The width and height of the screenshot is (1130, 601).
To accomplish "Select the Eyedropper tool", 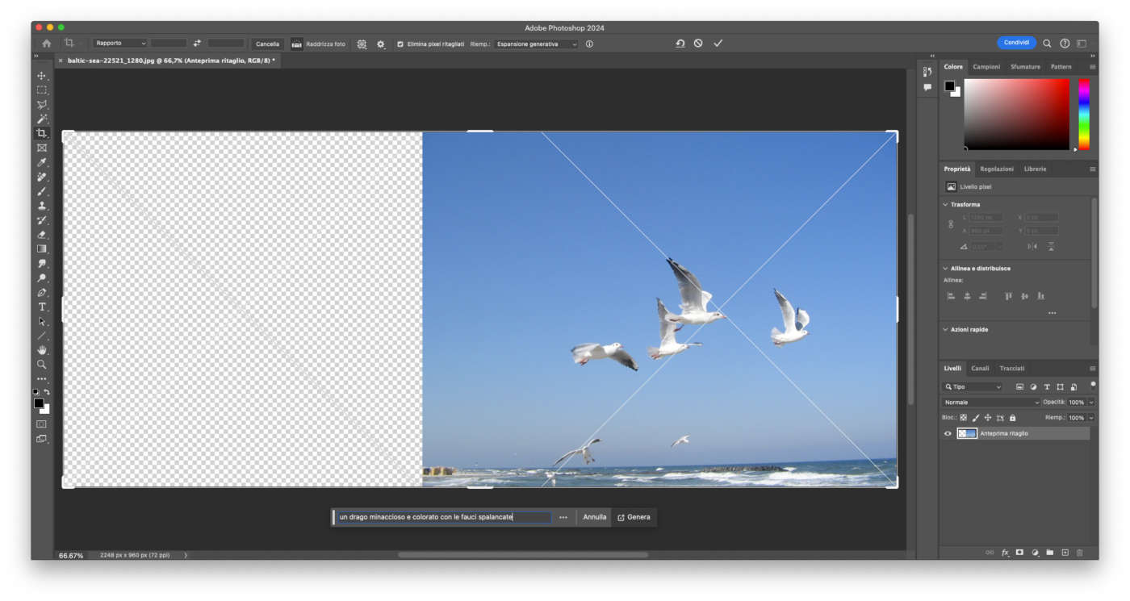I will click(41, 163).
